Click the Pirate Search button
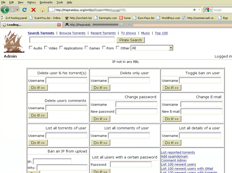The height and width of the screenshot is (173, 232). point(131,40)
